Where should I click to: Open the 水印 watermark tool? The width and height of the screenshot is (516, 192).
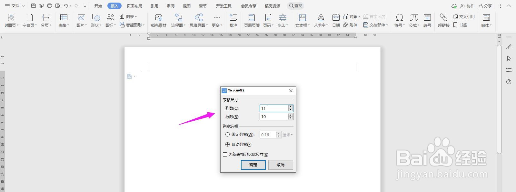point(283,21)
